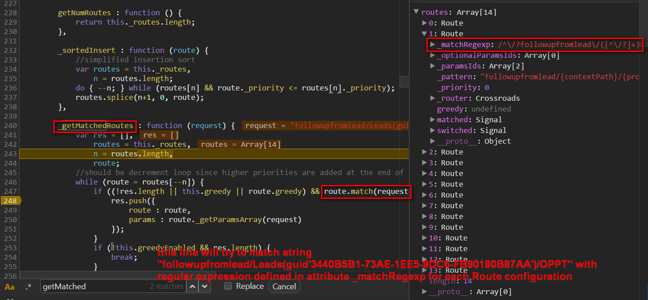Toggle the .* regular expression search option
This screenshot has width=648, height=300.
28,287
